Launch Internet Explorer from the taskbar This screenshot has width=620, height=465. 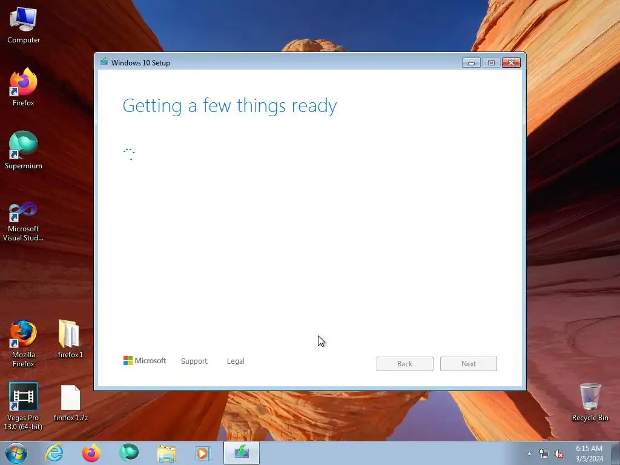pos(54,453)
